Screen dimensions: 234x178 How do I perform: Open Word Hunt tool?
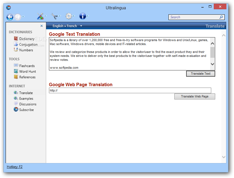(28, 72)
